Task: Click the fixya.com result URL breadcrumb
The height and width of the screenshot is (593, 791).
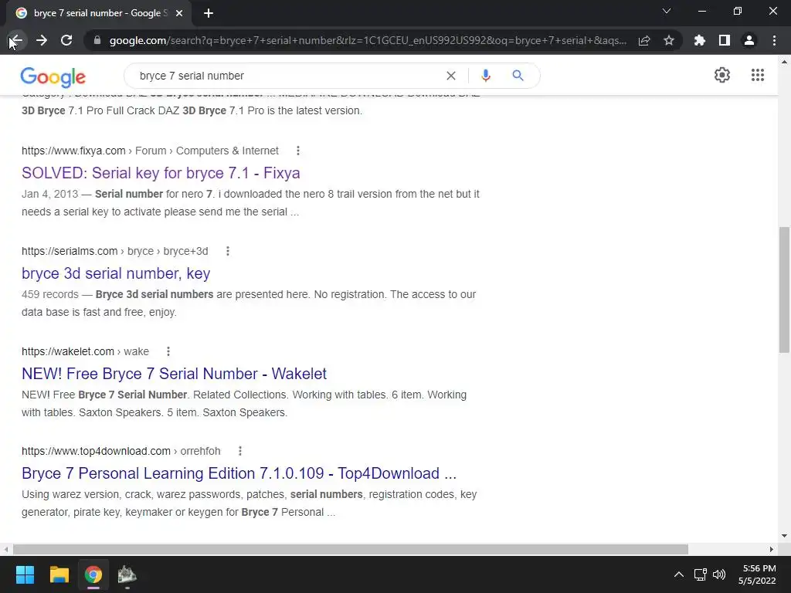Action: pyautogui.click(x=150, y=151)
